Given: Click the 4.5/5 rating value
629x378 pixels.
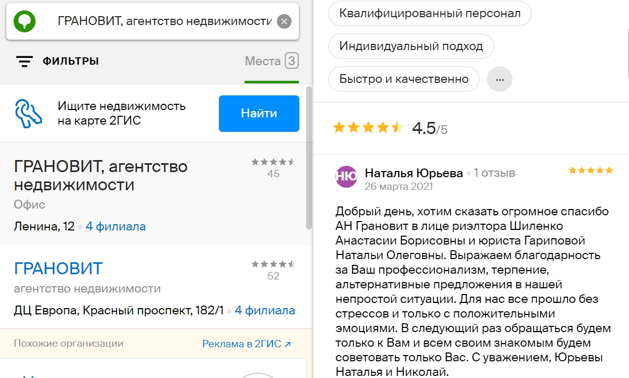Looking at the screenshot, I should [x=430, y=128].
